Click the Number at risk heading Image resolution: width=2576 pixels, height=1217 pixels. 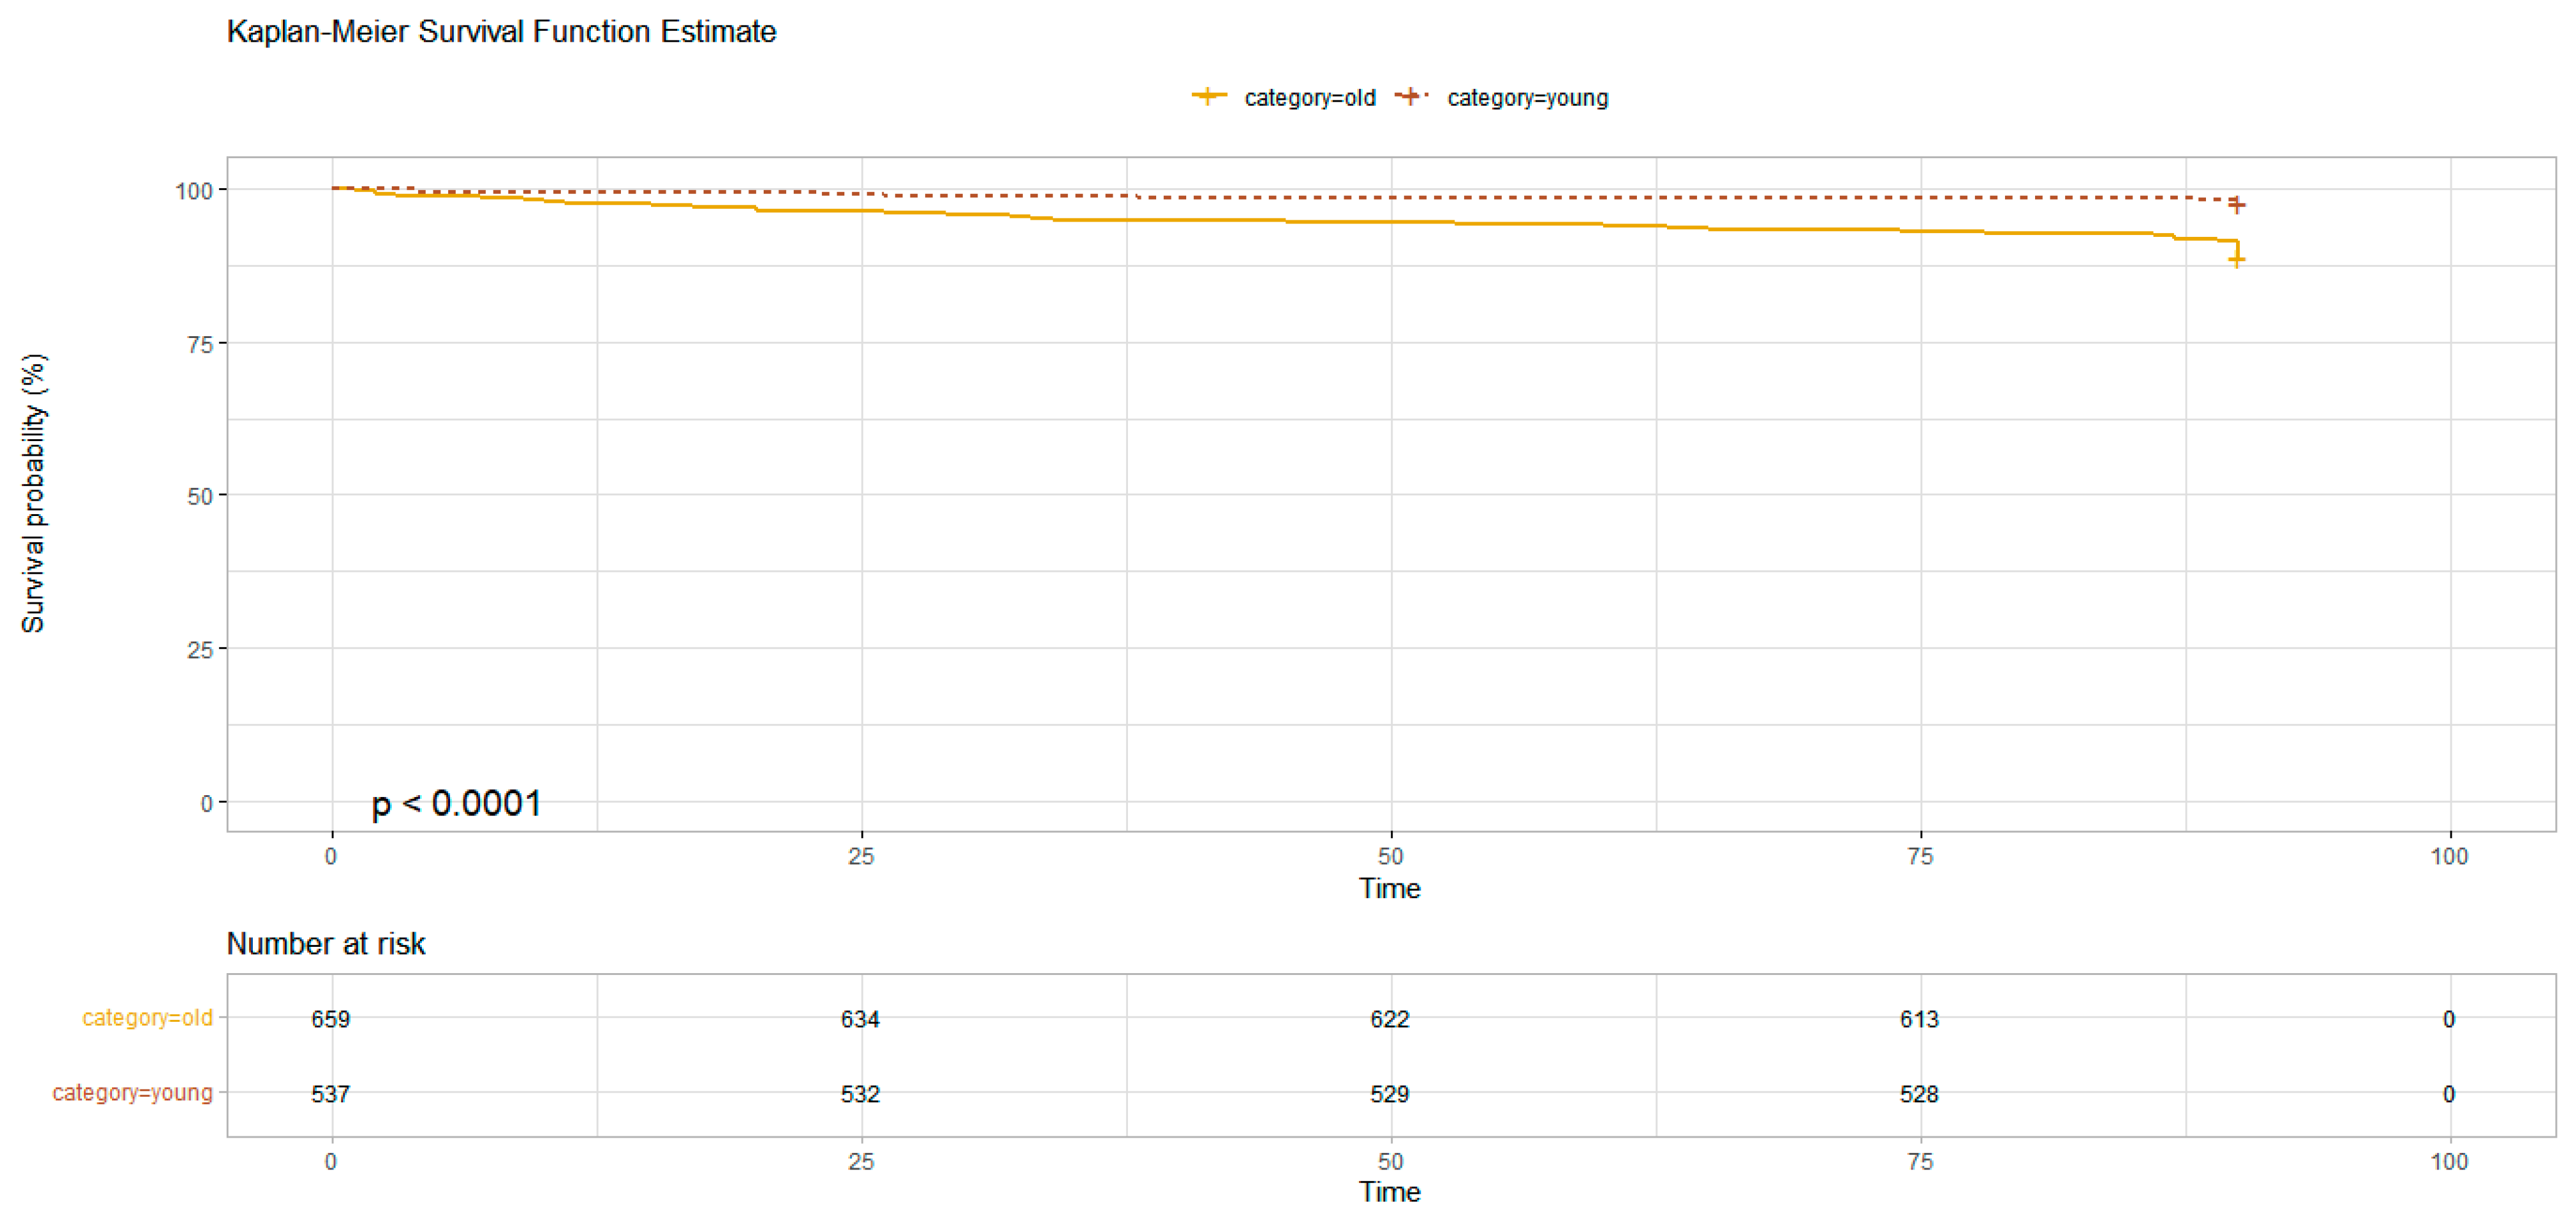[326, 943]
